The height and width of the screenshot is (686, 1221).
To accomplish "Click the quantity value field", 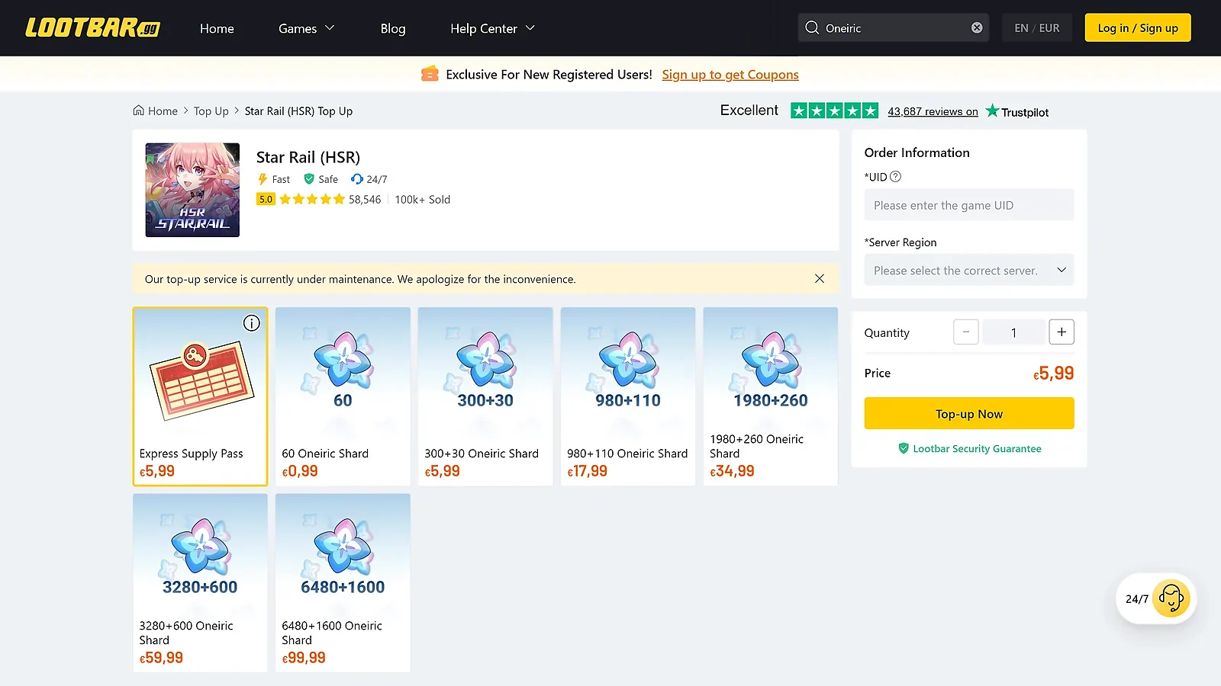I will click(x=1013, y=332).
